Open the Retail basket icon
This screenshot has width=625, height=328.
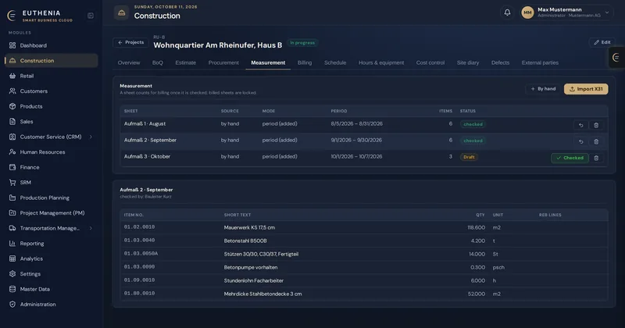pos(12,76)
